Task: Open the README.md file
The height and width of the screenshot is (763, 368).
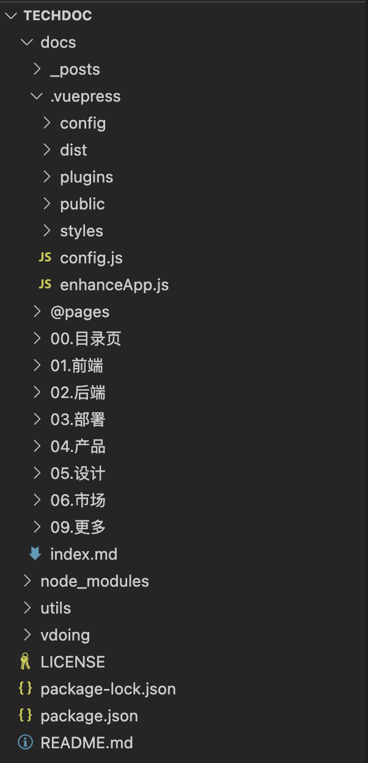Action: tap(86, 743)
